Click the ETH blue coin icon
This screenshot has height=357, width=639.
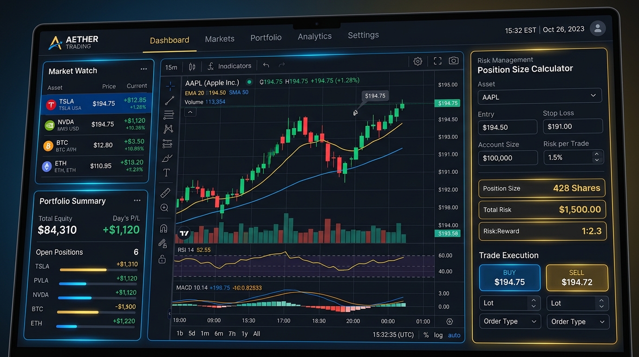pos(46,166)
